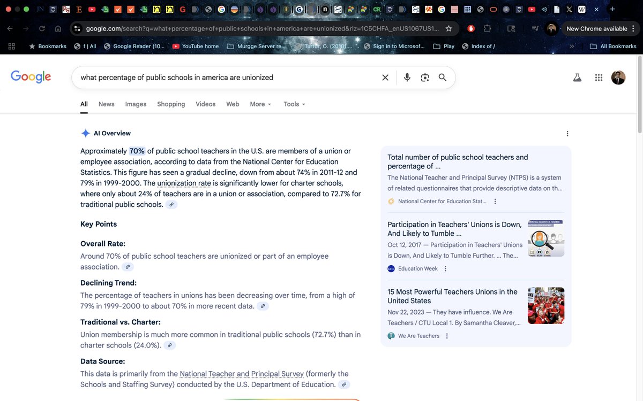
Task: Open the Extensions puzzle menu
Action: click(x=487, y=28)
